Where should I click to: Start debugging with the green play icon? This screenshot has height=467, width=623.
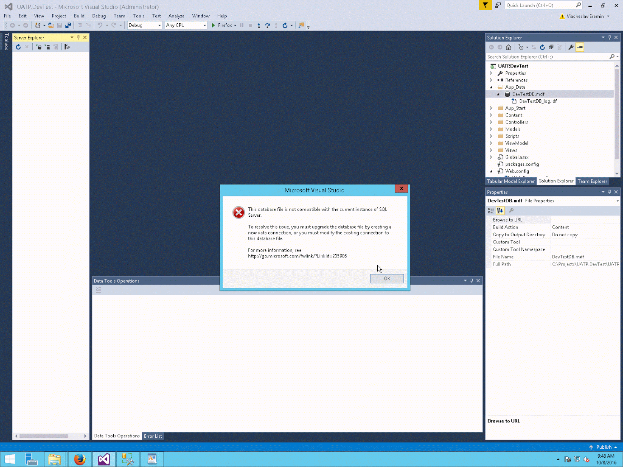(x=213, y=25)
